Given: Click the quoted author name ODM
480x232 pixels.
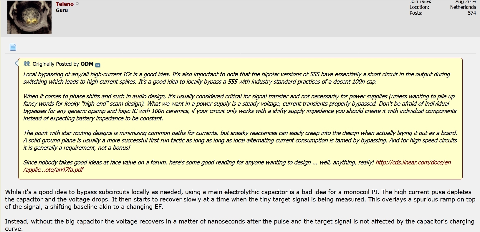Looking at the screenshot, I should click(x=87, y=64).
